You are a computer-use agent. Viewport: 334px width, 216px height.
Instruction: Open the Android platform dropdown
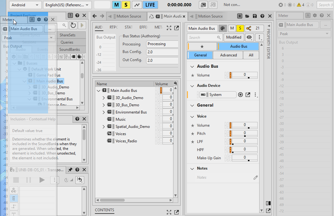pos(25,5)
